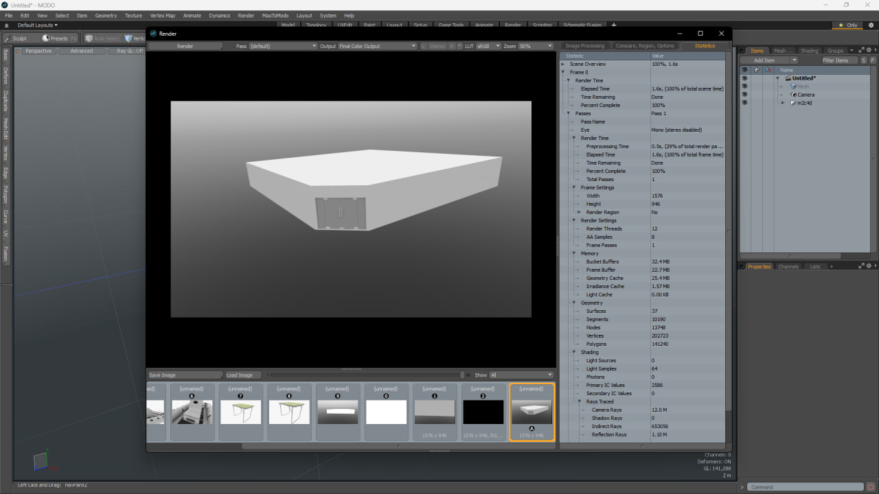Switch to the Channels tab
Viewport: 879px width, 494px height.
[x=788, y=267]
